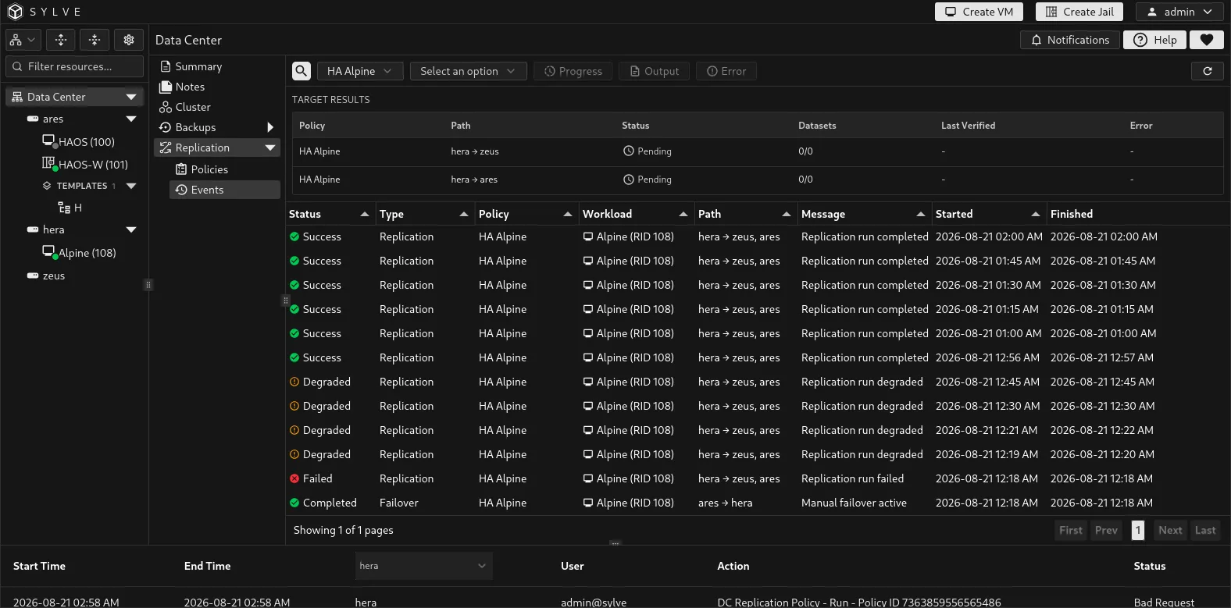This screenshot has width=1231, height=608.
Task: Click the Data Center icon in tree
Action: click(x=17, y=97)
